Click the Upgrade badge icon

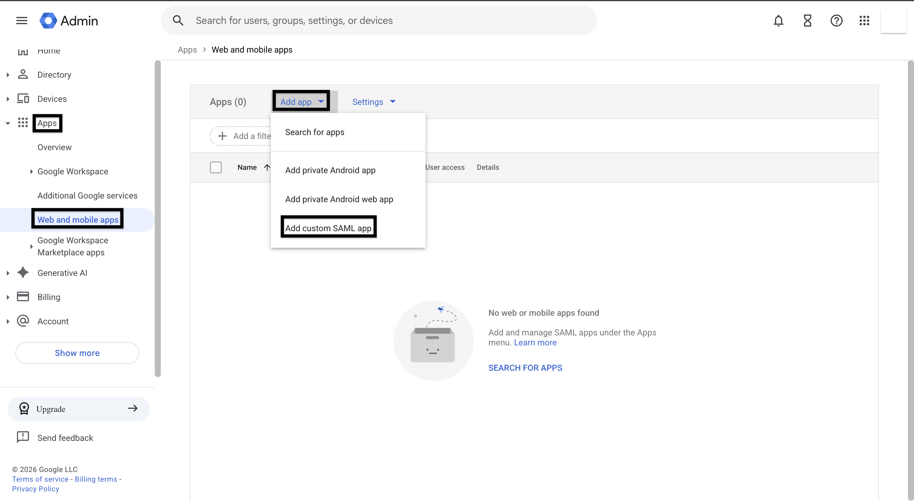pyautogui.click(x=24, y=409)
